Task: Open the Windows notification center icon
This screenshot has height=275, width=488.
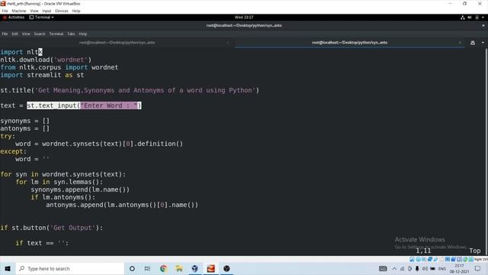Action: pyautogui.click(x=477, y=268)
